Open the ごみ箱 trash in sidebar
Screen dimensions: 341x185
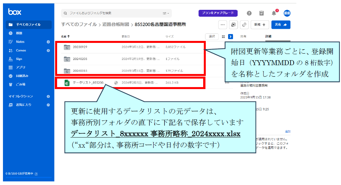(x=20, y=84)
